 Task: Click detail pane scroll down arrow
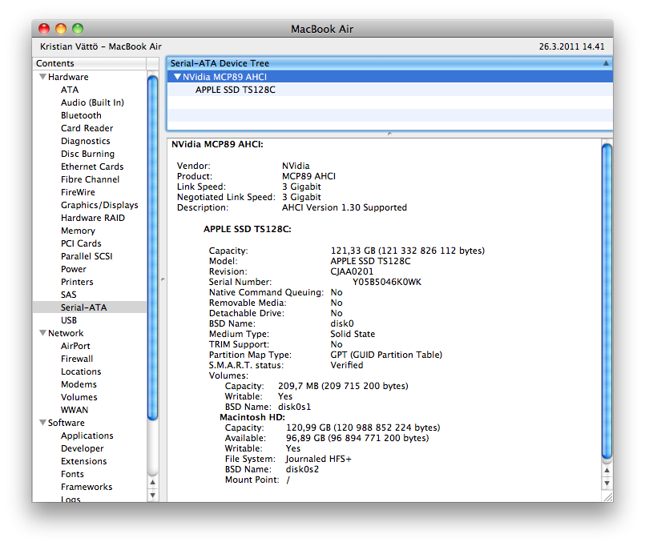[607, 483]
